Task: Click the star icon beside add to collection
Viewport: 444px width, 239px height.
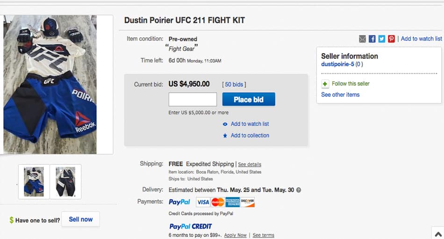Action: coord(225,136)
